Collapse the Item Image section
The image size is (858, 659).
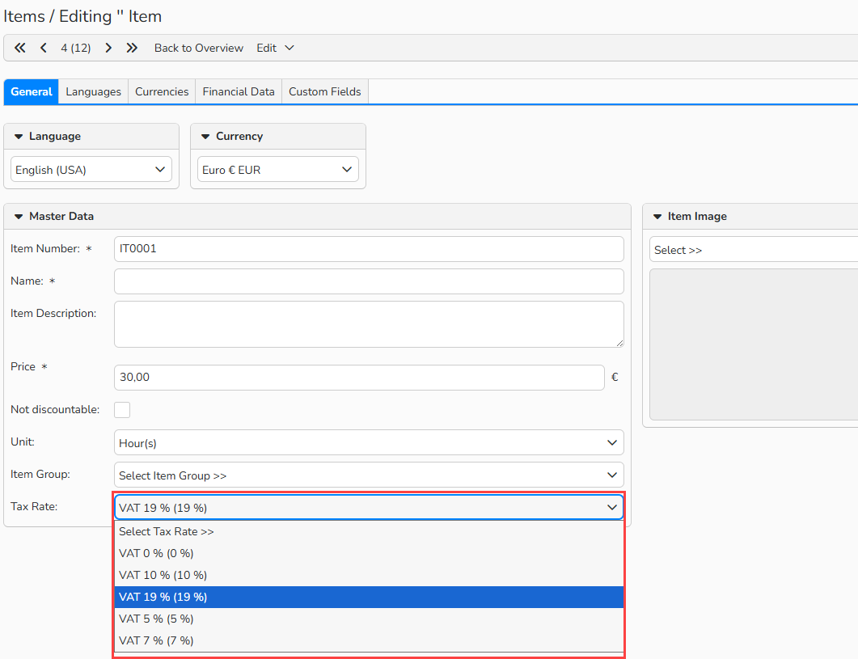click(657, 217)
